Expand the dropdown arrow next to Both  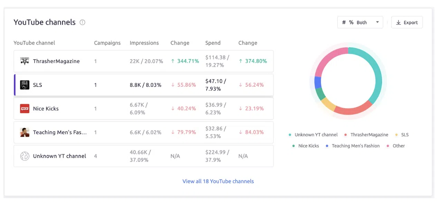377,22
